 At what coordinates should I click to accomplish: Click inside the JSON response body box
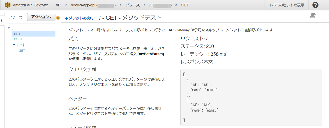pyautogui.click(x=251, y=97)
